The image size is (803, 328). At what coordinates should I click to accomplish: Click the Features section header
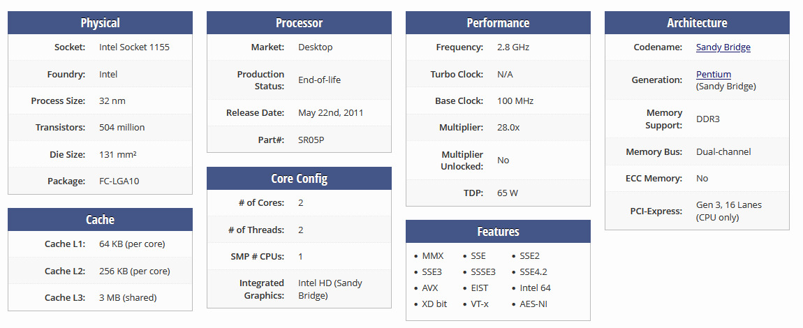pos(498,232)
